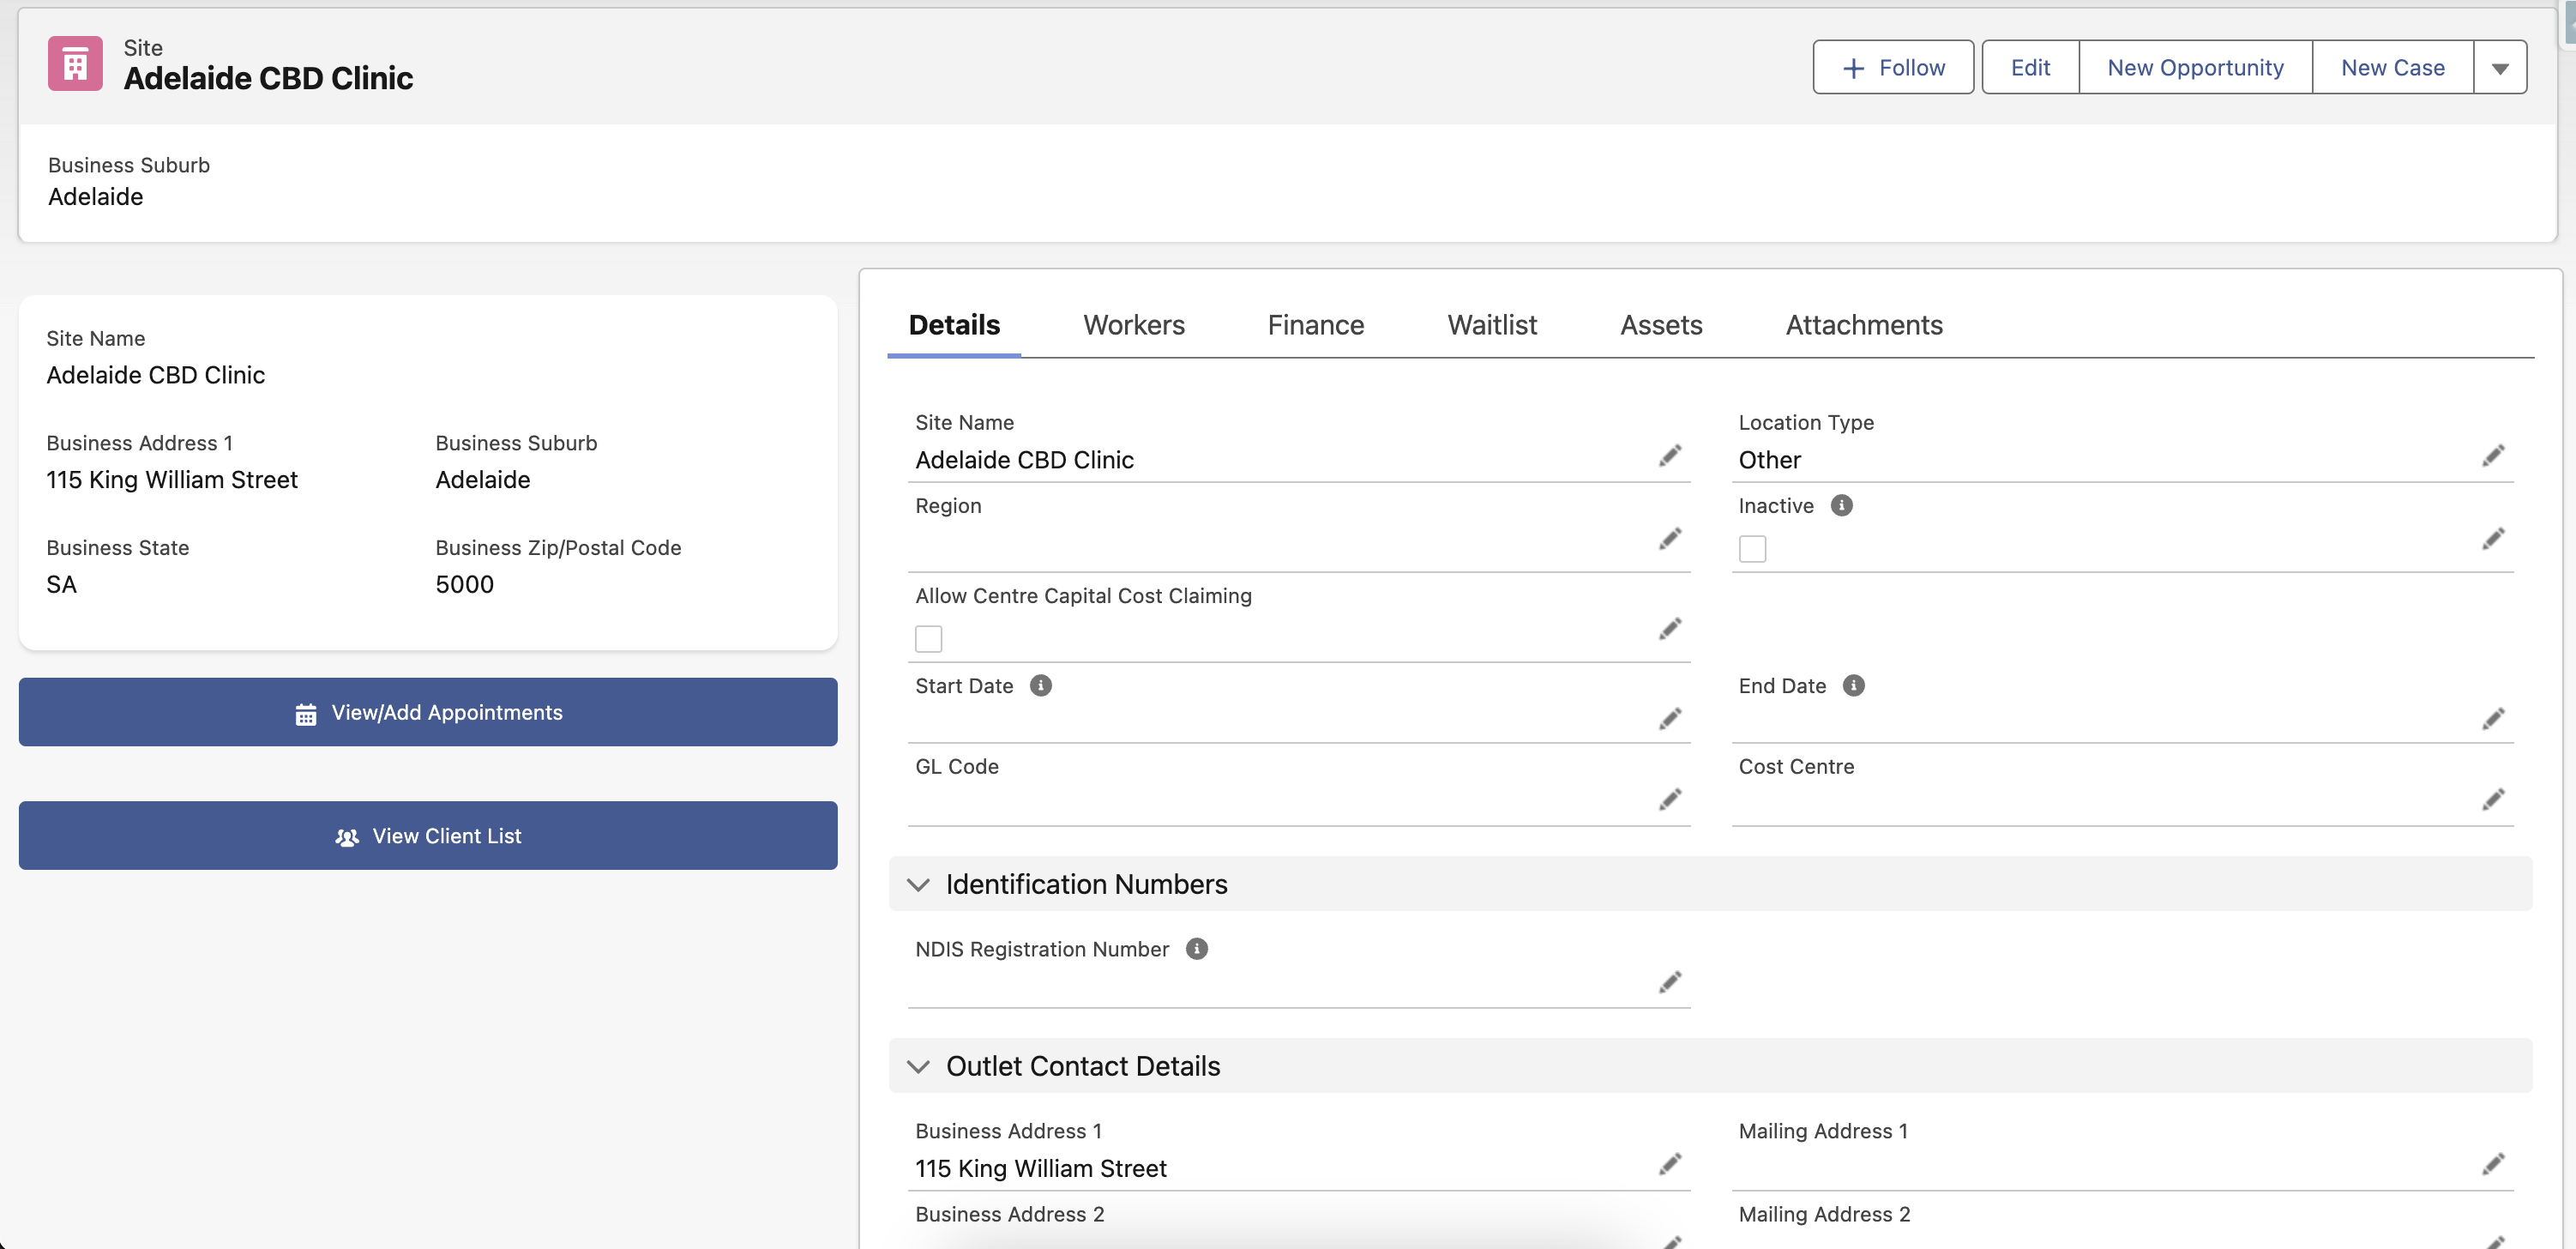The image size is (2576, 1249).
Task: Toggle Allow Centre Capital Cost Claiming checkbox
Action: [928, 638]
